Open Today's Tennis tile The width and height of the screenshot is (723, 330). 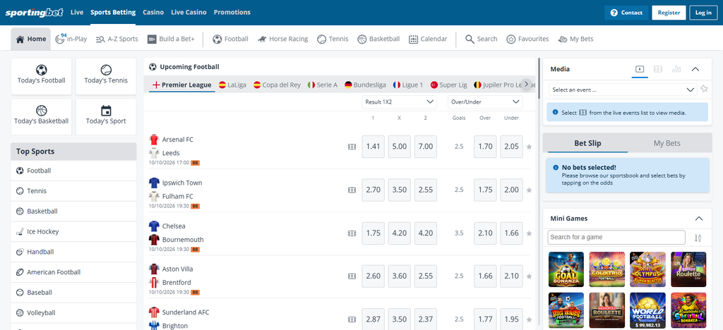[x=106, y=76]
